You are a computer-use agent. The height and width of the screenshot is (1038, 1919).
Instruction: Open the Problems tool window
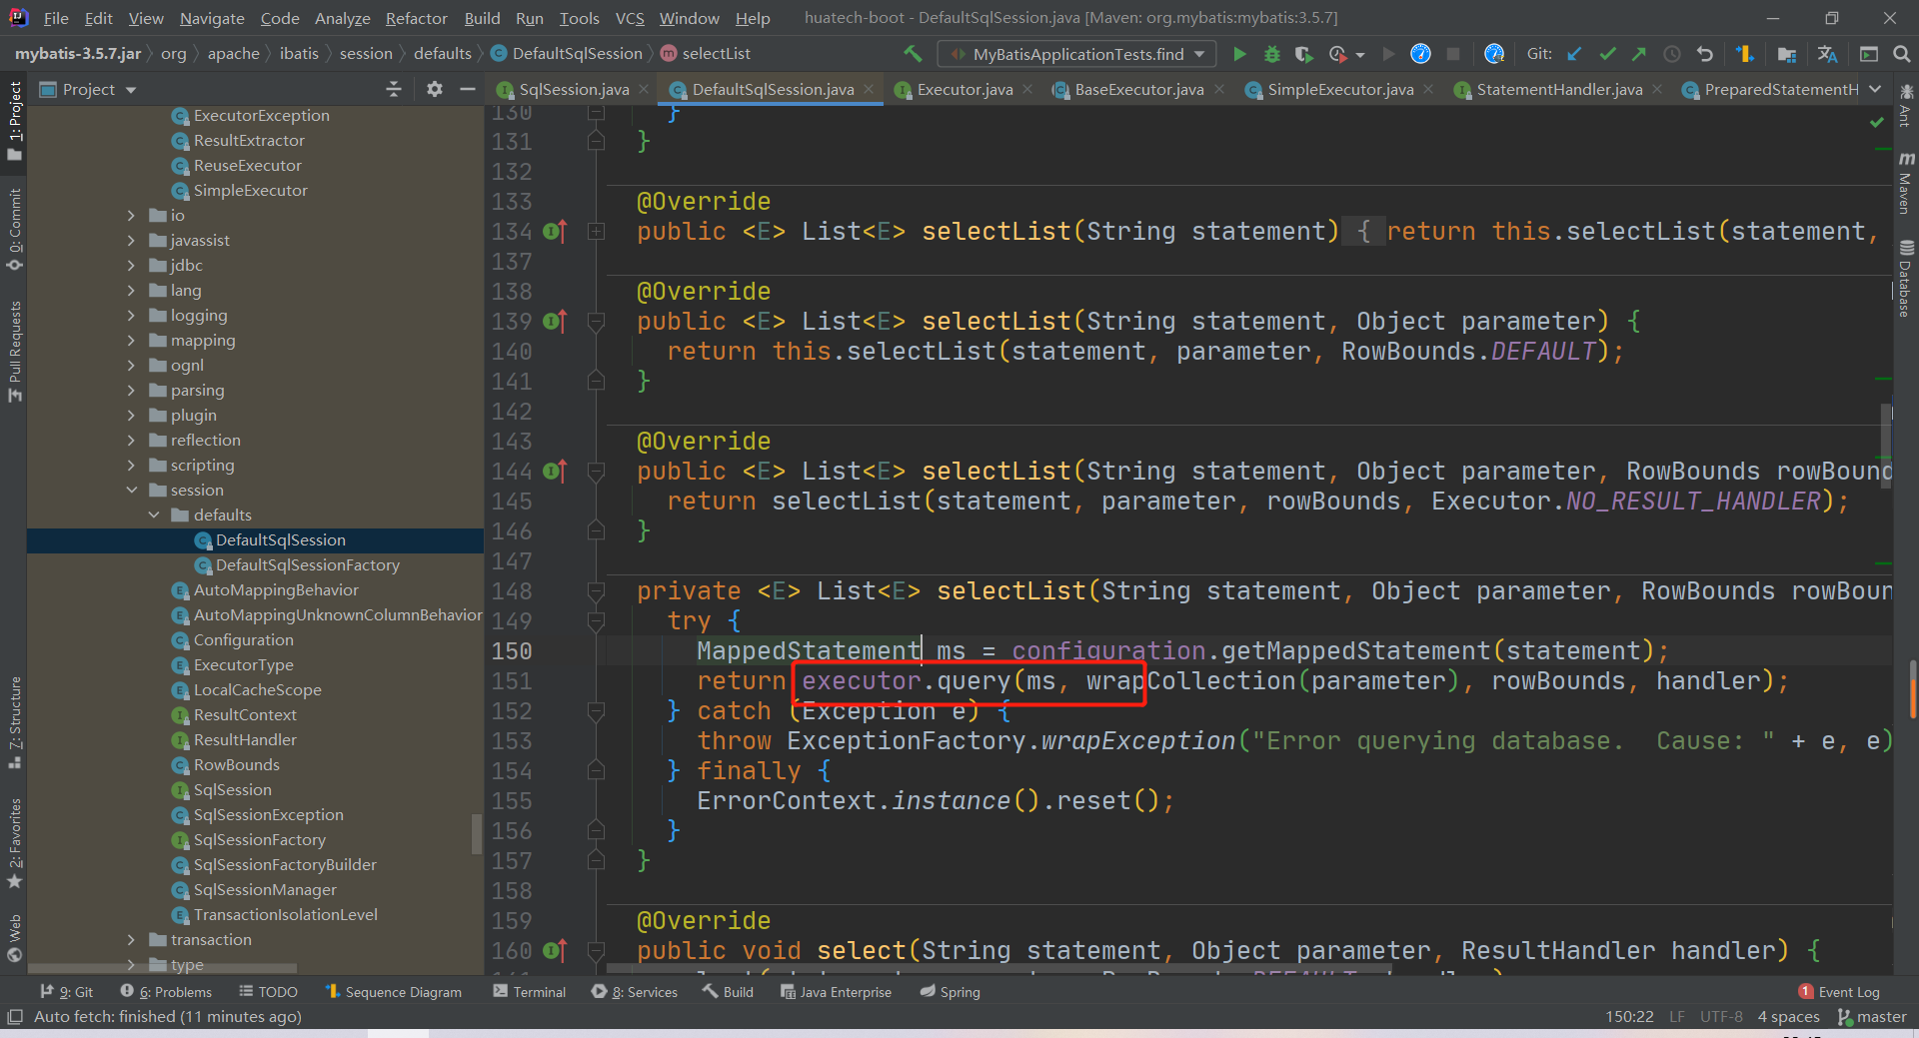click(x=166, y=992)
